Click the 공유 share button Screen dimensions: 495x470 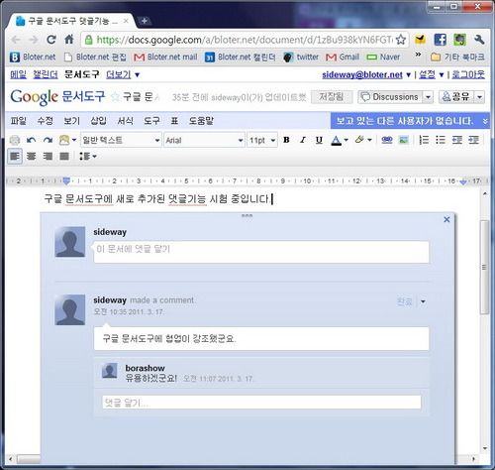click(456, 97)
